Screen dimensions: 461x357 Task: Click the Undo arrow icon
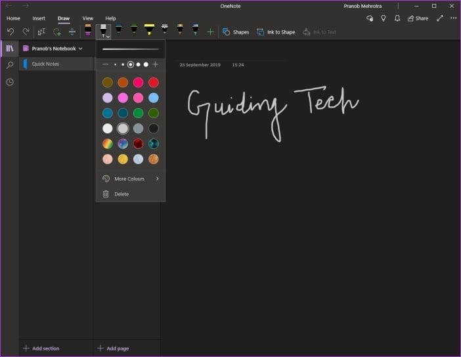click(11, 31)
